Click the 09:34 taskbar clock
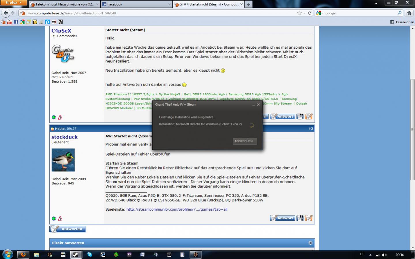 click(399, 255)
